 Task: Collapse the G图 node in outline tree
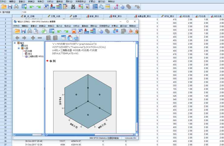(19, 48)
